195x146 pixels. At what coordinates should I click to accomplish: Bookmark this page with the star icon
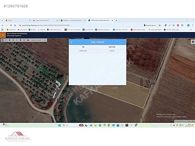click(160, 25)
